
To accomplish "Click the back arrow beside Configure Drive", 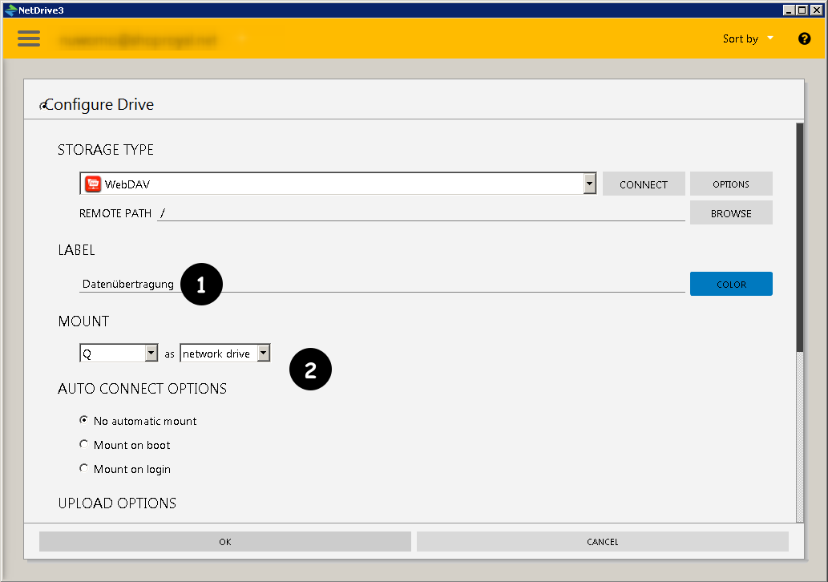I will pyautogui.click(x=43, y=106).
